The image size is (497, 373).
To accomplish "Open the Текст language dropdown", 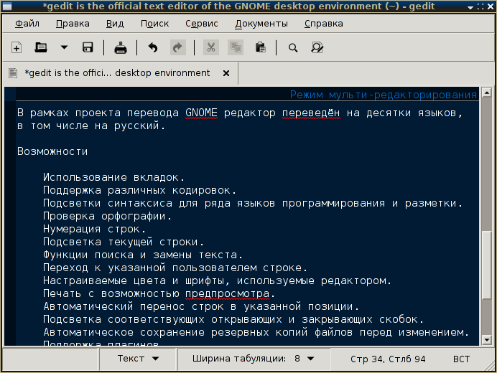I will pyautogui.click(x=138, y=359).
